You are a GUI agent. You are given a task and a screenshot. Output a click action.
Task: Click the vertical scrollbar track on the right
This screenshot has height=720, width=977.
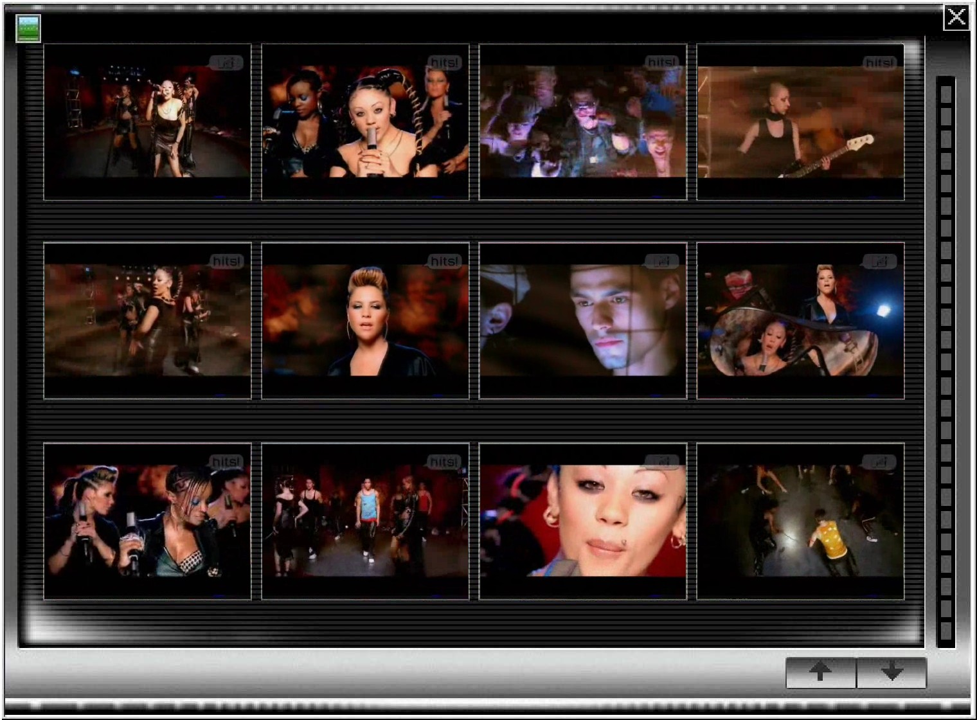tap(946, 362)
